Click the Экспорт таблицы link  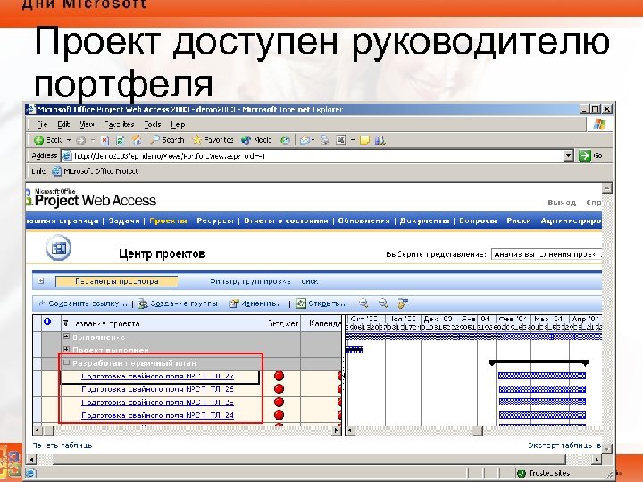(564, 445)
